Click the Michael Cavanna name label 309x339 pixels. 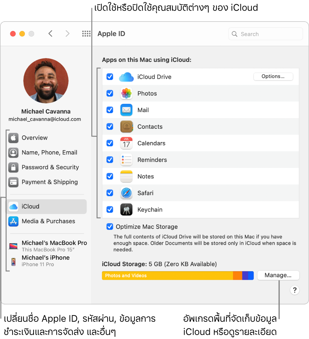[x=46, y=111]
